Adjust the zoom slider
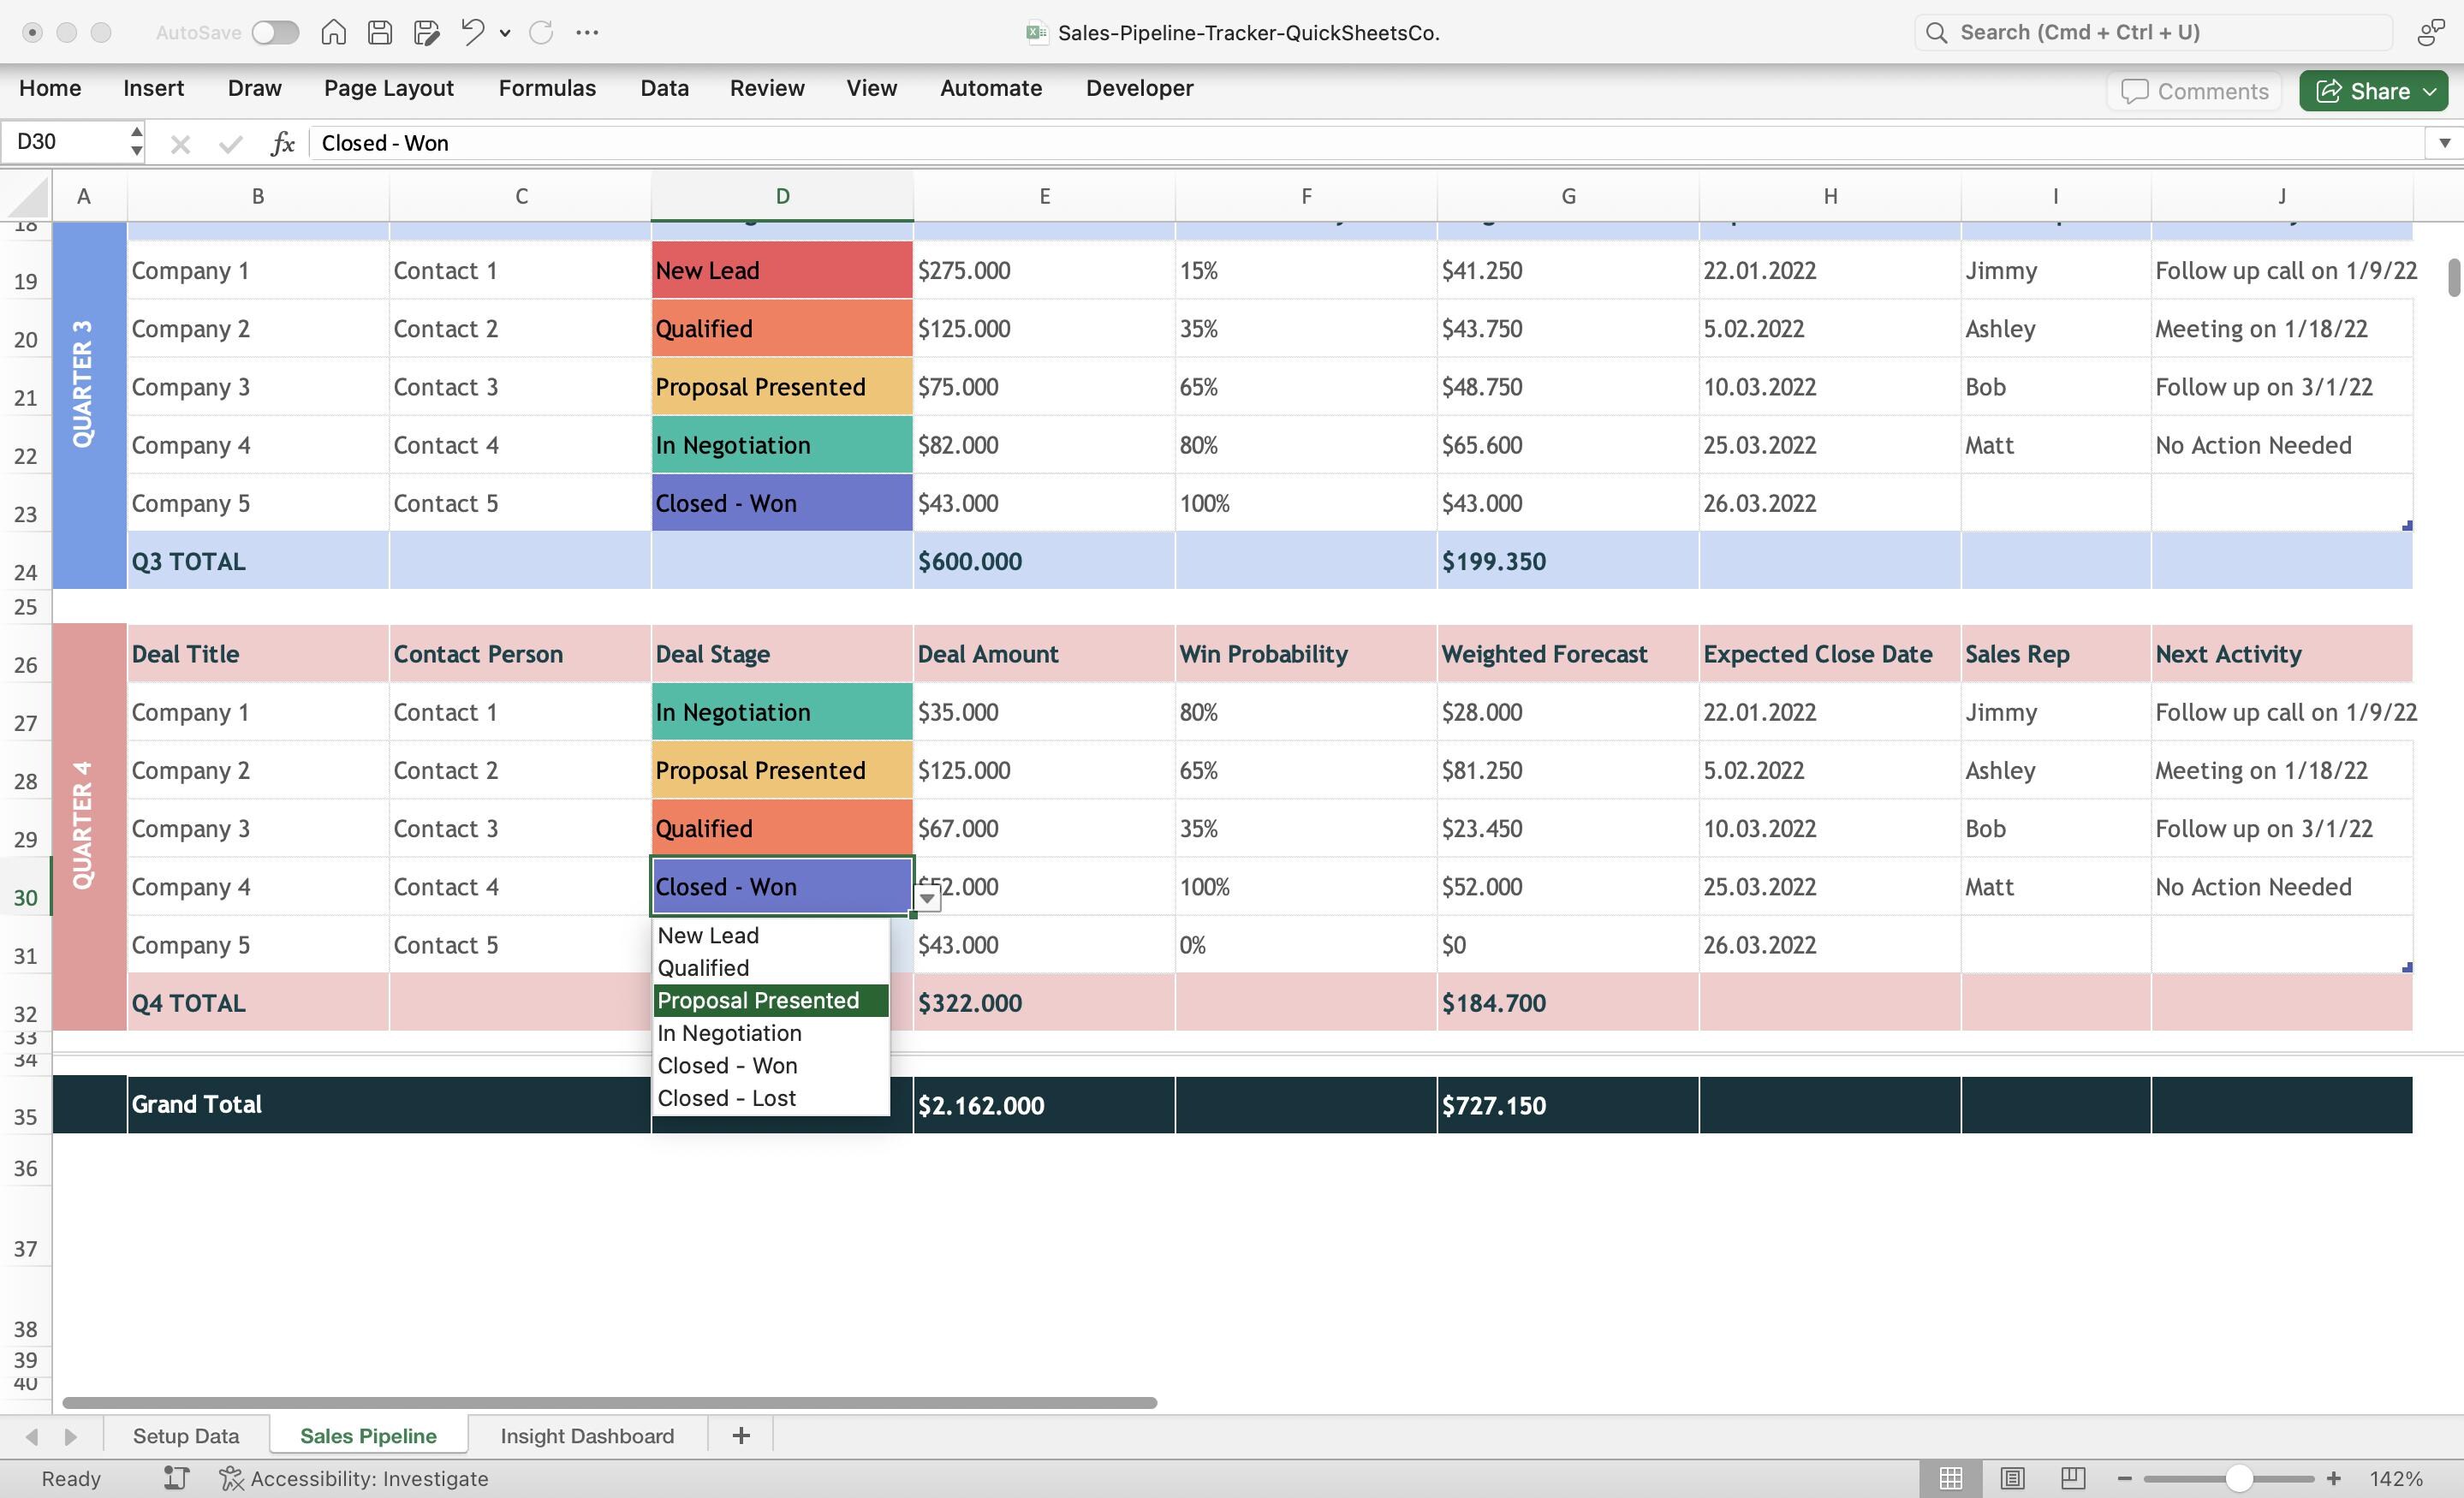The height and width of the screenshot is (1498, 2464). pyautogui.click(x=2240, y=1477)
